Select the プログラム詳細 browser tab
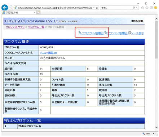 19,13
